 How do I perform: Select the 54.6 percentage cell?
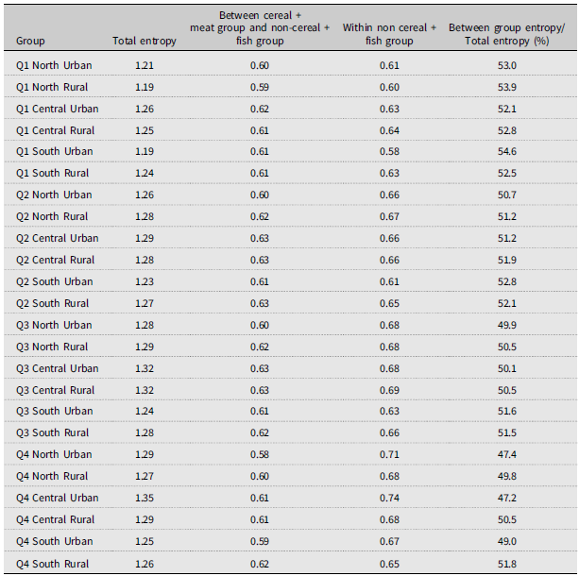tap(506, 151)
